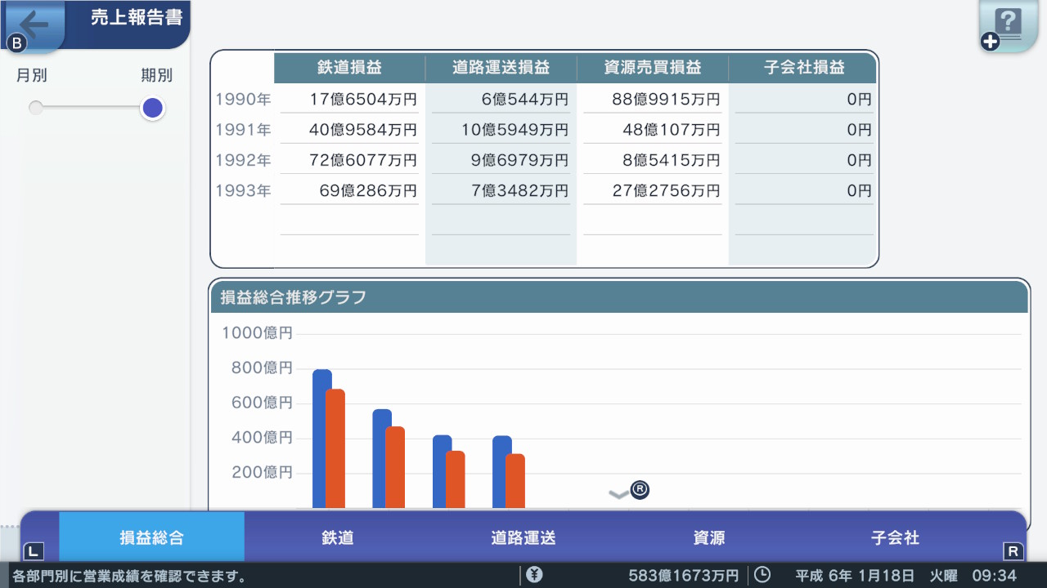Viewport: 1047px width, 588px height.
Task: Click the 7億3482万円 cell
Action: pyautogui.click(x=519, y=191)
